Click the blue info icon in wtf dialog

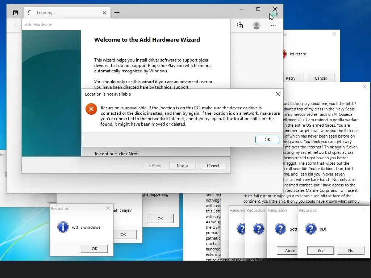(63, 227)
